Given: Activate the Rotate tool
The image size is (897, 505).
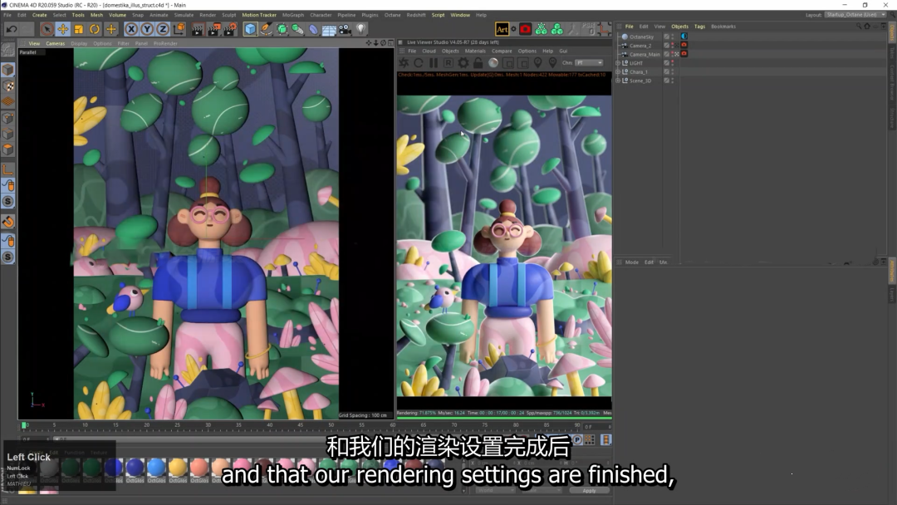Looking at the screenshot, I should click(95, 29).
